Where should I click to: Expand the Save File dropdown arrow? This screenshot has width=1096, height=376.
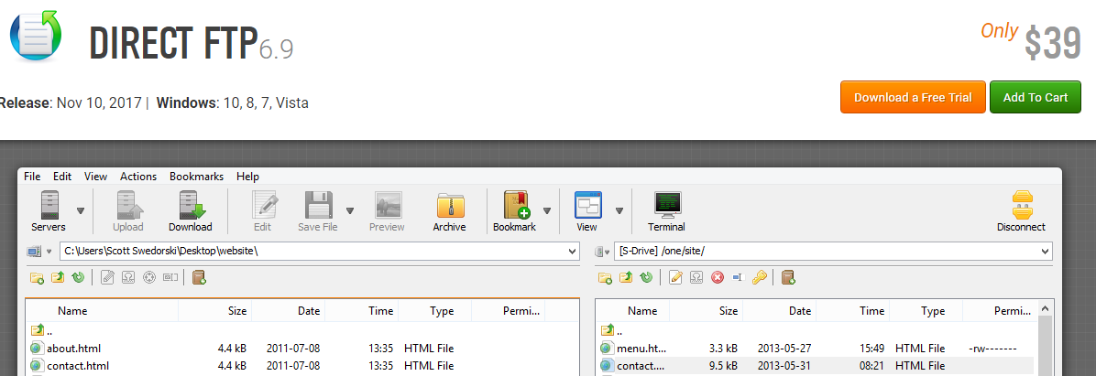349,210
